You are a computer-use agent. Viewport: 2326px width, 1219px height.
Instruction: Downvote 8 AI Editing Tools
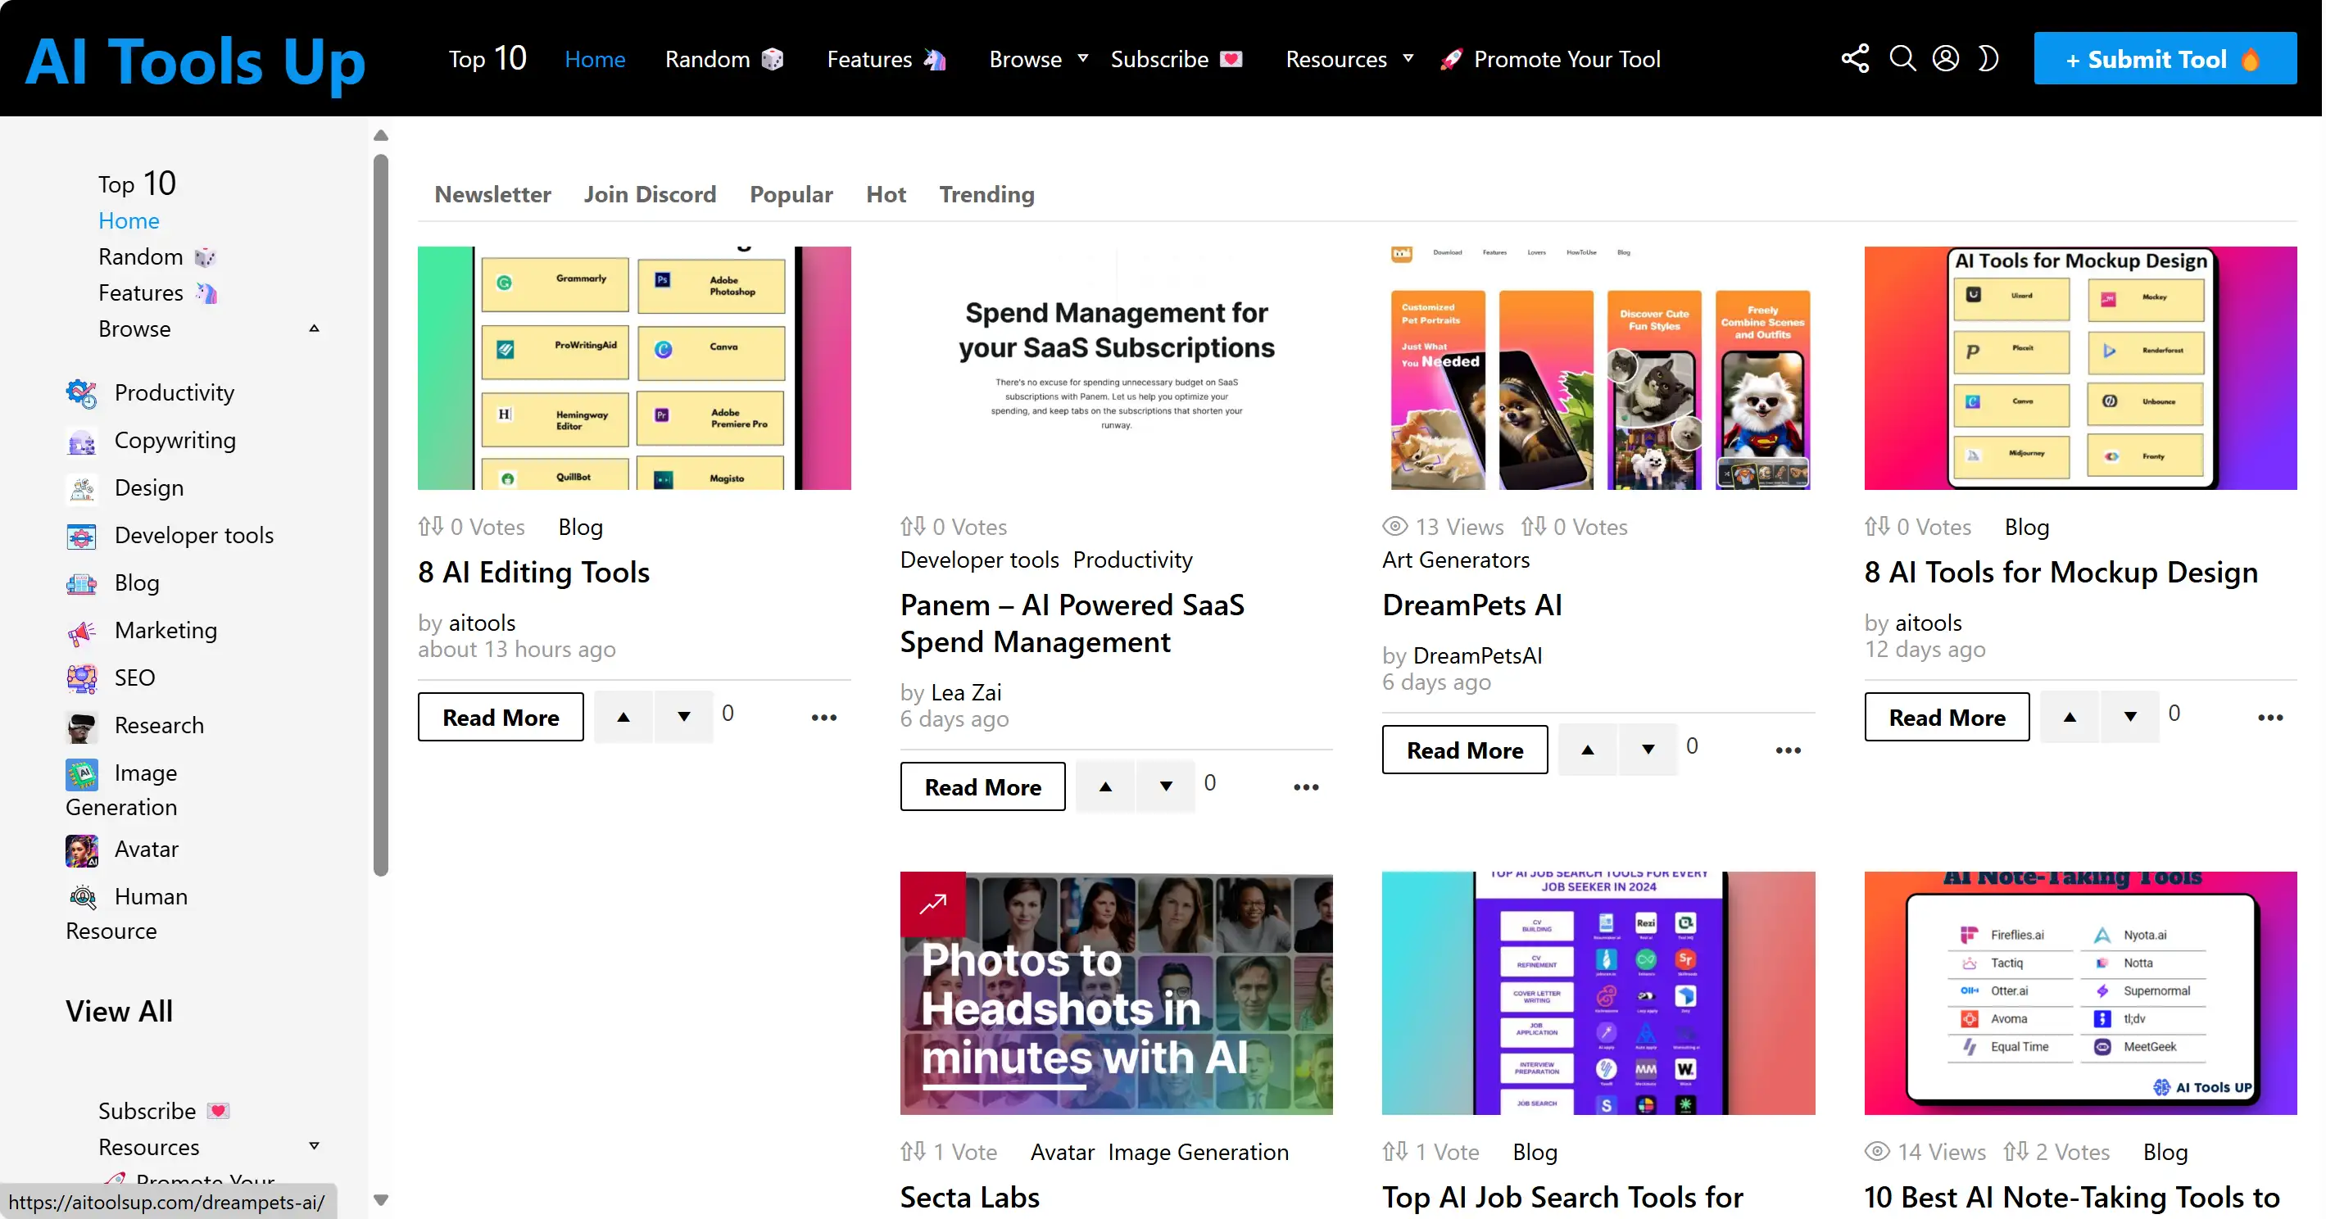pos(683,717)
